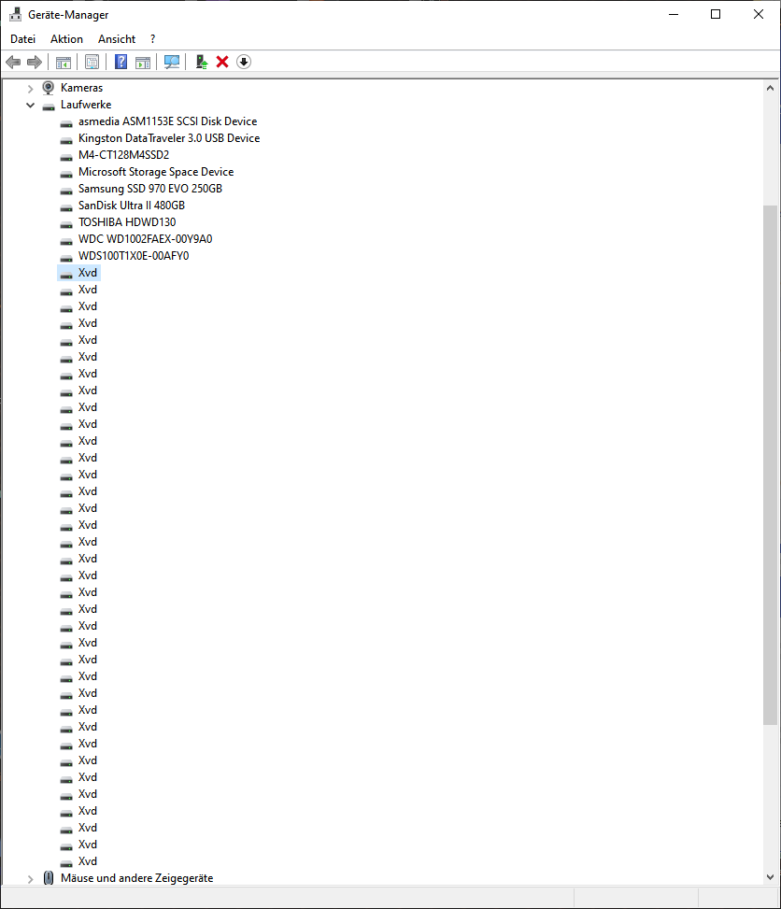Click the scrollbar down arrow
This screenshot has height=909, width=781.
point(770,877)
